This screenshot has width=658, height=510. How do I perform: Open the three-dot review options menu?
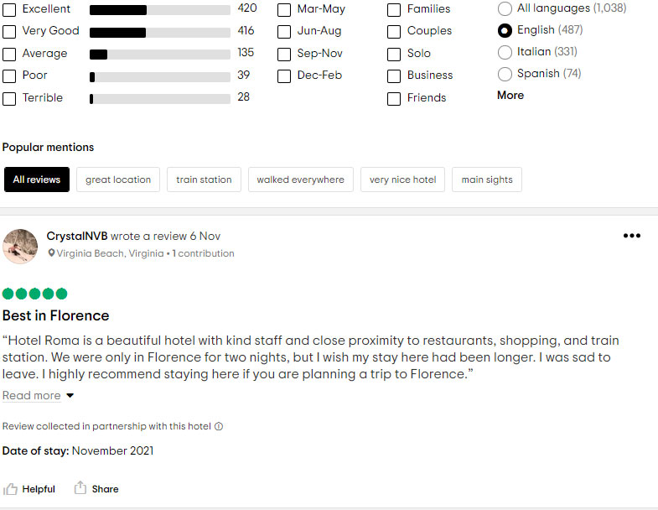coord(632,236)
